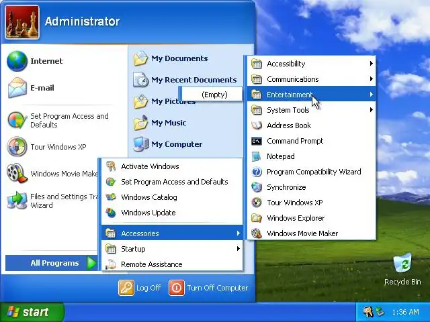Screen dimensions: 430x322
Task: Expand the Entertainment submenu arrow
Action: click(371, 95)
